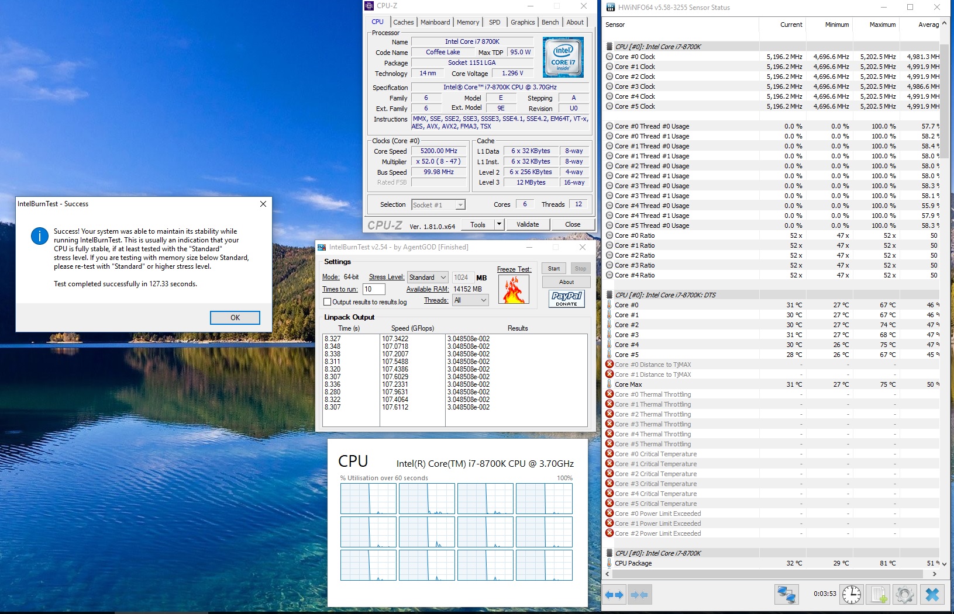Click the Core #0 Thermal Throttling red X icon
Screen dimensions: 954x614
click(609, 394)
